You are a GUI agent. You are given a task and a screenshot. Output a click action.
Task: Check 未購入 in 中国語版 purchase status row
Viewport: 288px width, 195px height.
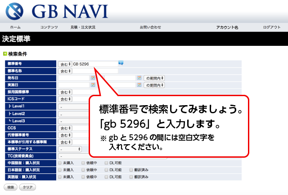pos(60,163)
